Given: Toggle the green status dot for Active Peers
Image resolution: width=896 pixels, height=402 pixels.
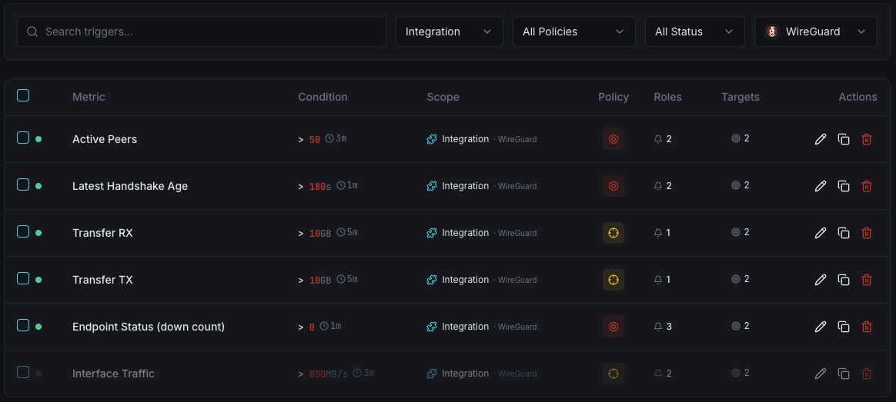Looking at the screenshot, I should (38, 139).
